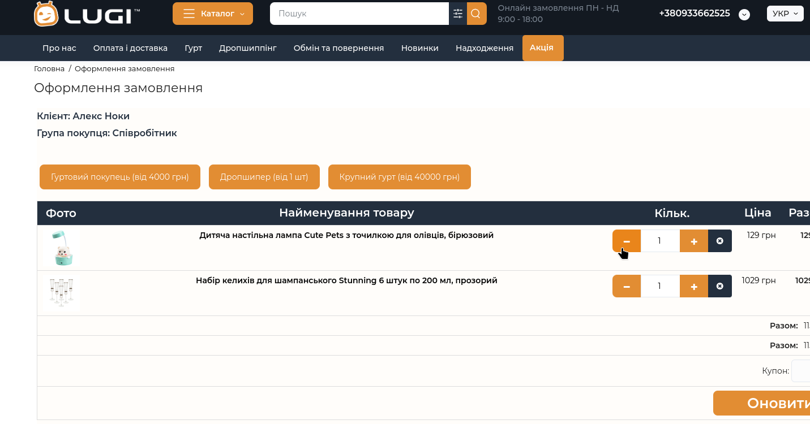The height and width of the screenshot is (424, 810).
Task: Go to Оплата і доставка page
Action: tap(130, 48)
